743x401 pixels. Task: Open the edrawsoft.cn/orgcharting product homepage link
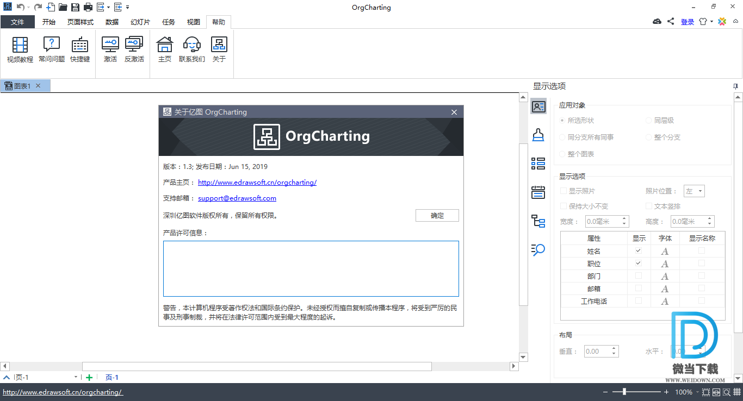pyautogui.click(x=257, y=183)
